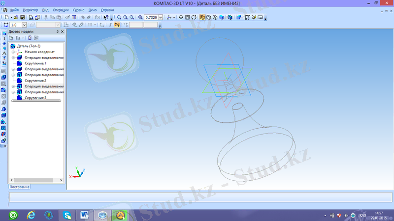Click the Save document icon
Viewport: 394px width, 221px height.
(22, 17)
